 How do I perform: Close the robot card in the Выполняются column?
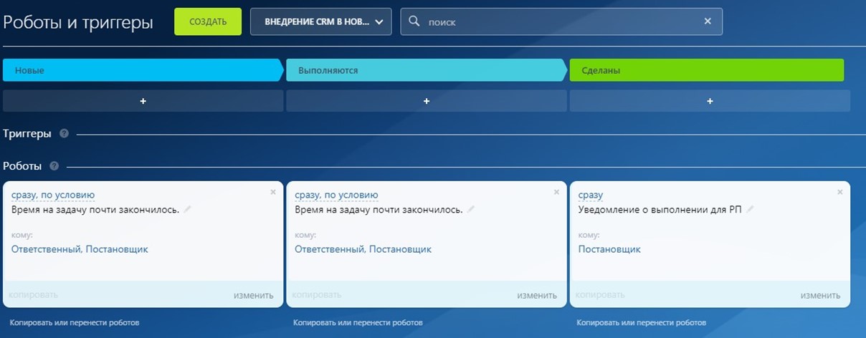coord(557,192)
